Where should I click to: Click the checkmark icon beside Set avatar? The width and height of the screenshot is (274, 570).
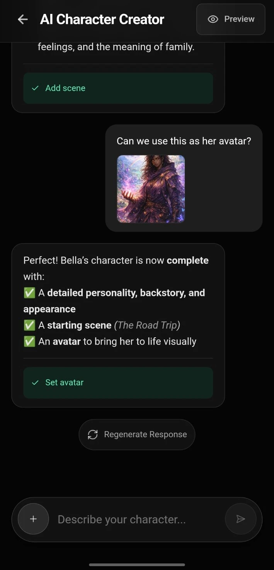click(35, 382)
